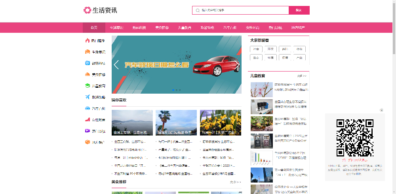Select the 环保 tag under 大家都爱看
Viewport: 396px width, 194px height.
point(270,49)
